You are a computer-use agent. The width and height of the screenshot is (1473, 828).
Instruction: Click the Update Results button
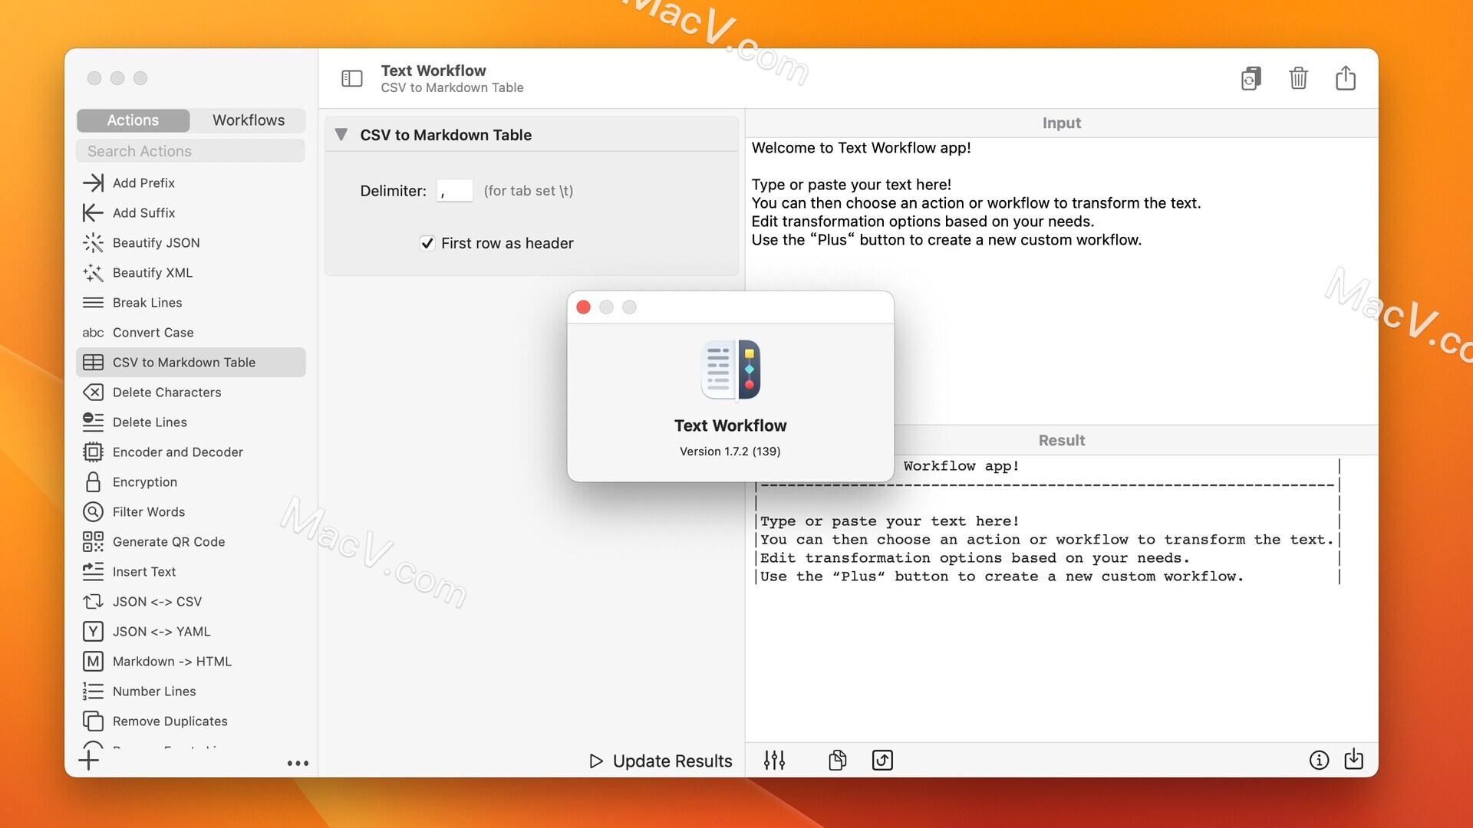661,761
